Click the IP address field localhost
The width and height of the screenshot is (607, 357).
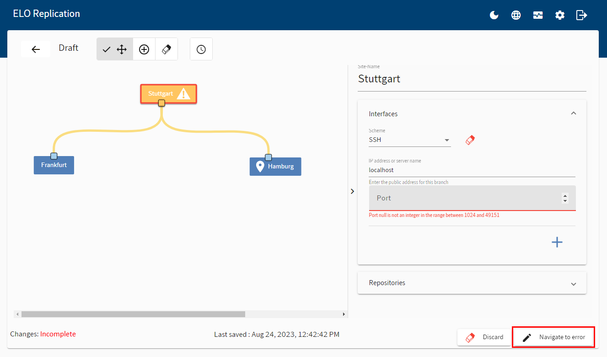[472, 170]
